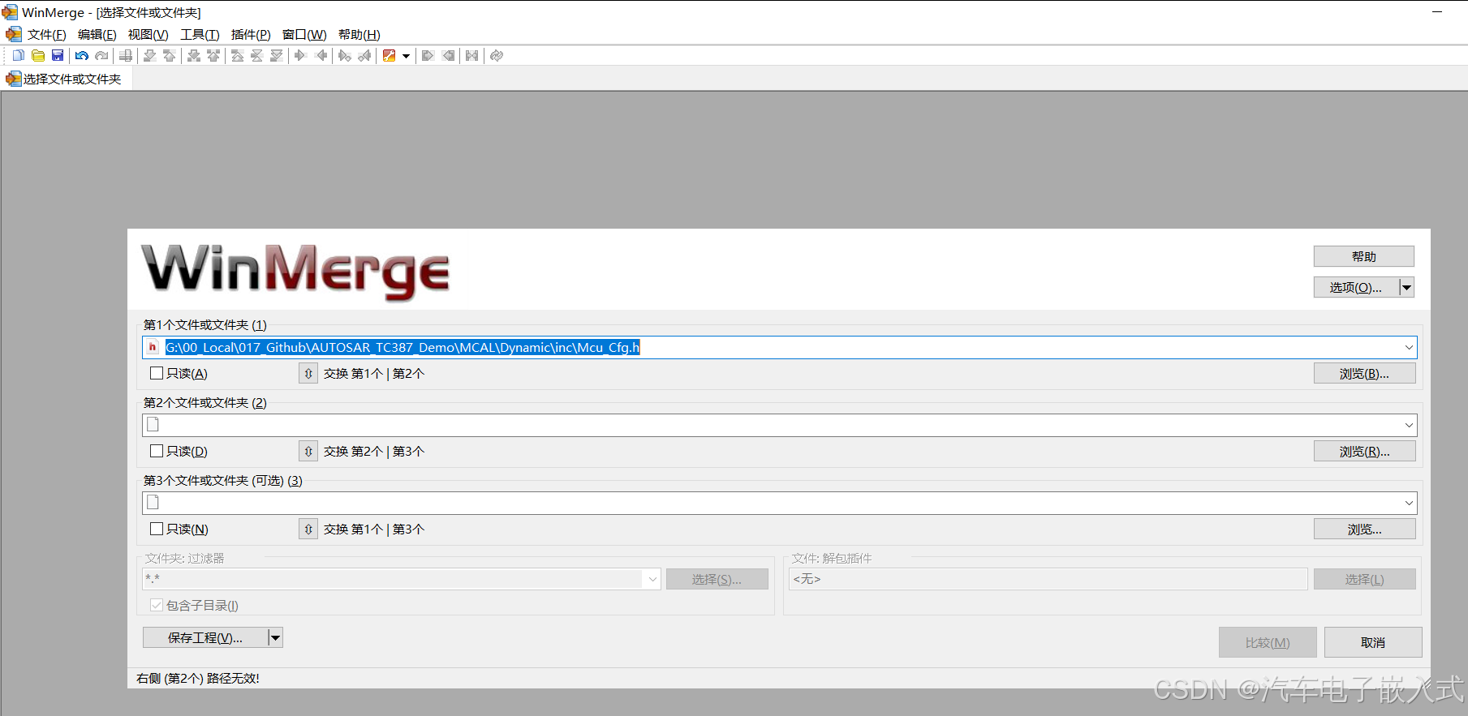Open the 文件夹: 过滤器 combo box arrow
Viewport: 1468px width, 716px height.
tap(652, 579)
